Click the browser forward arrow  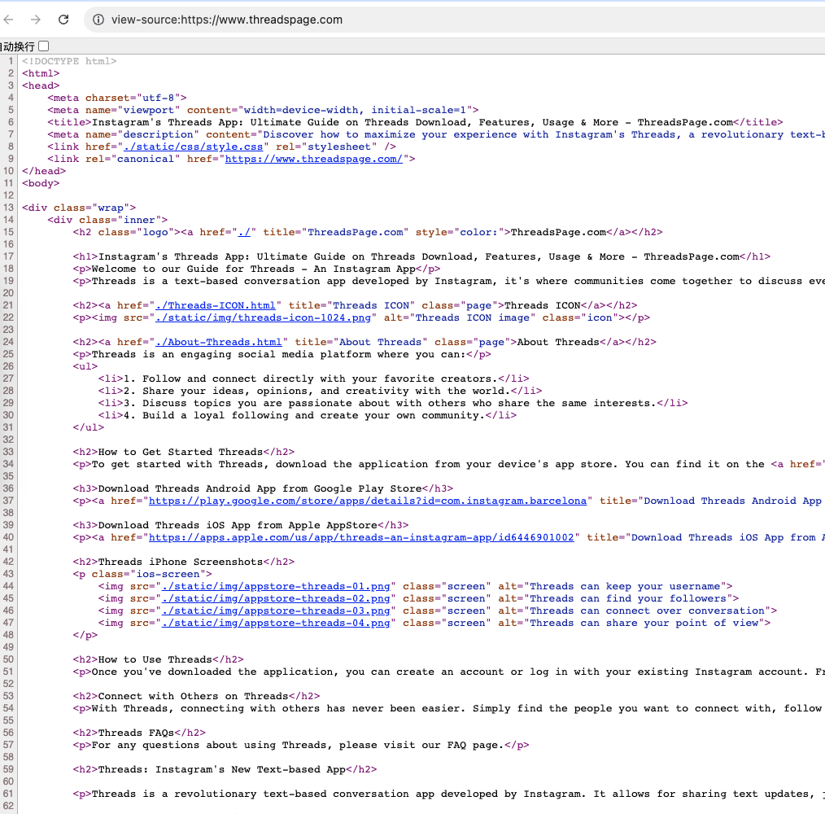[x=35, y=20]
